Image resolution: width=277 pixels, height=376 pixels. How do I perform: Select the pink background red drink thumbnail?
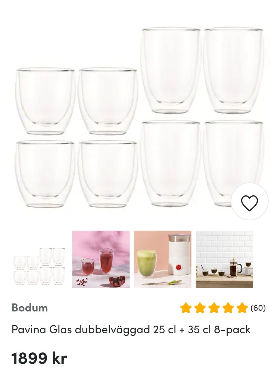[101, 259]
